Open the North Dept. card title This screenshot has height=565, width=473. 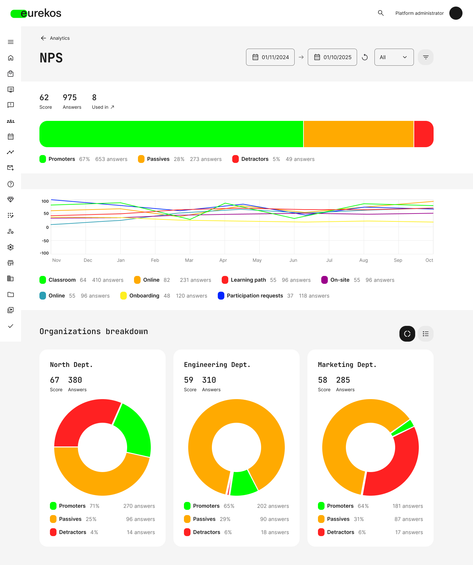(71, 365)
